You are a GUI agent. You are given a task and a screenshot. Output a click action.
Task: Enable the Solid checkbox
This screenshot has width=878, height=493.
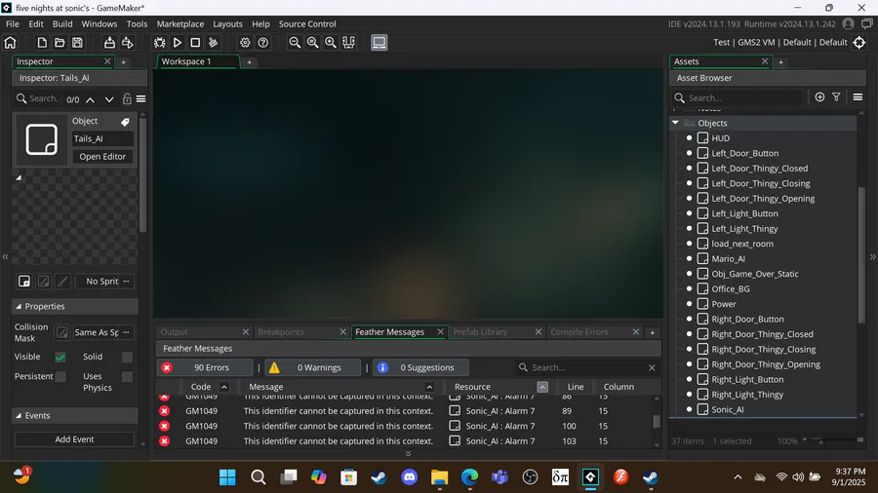[127, 357]
